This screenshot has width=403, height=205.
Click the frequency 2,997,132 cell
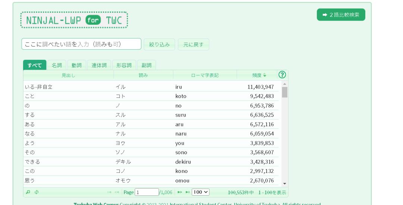262,171
